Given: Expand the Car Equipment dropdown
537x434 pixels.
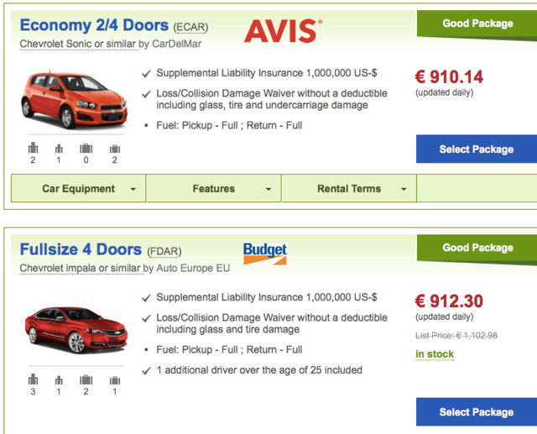Looking at the screenshot, I should pyautogui.click(x=79, y=189).
